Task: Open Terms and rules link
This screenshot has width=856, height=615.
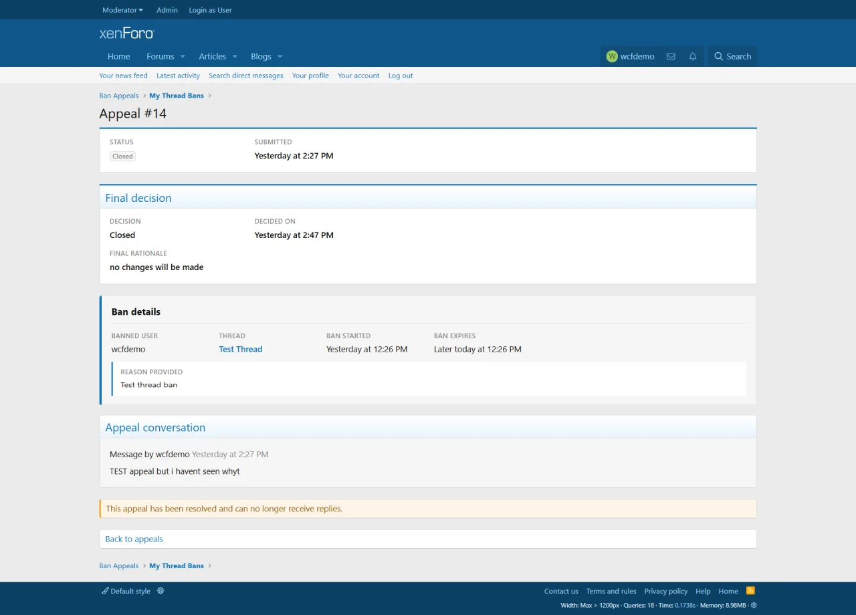Action: (611, 591)
